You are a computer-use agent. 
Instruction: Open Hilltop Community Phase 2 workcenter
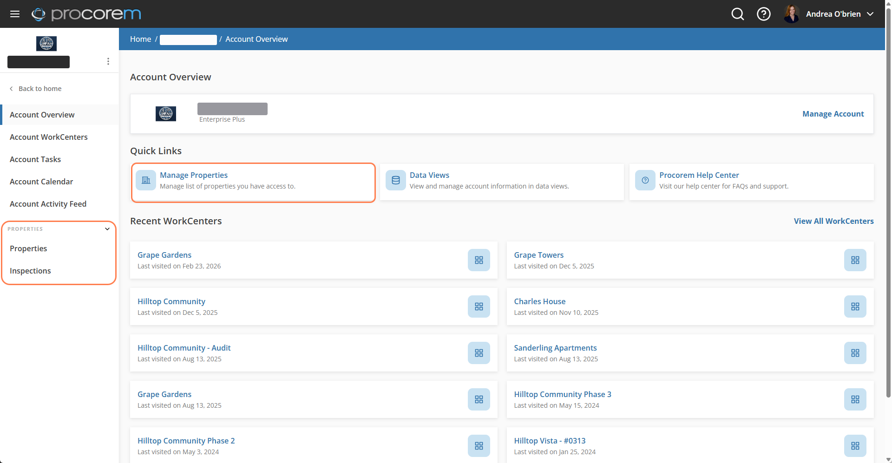click(186, 441)
